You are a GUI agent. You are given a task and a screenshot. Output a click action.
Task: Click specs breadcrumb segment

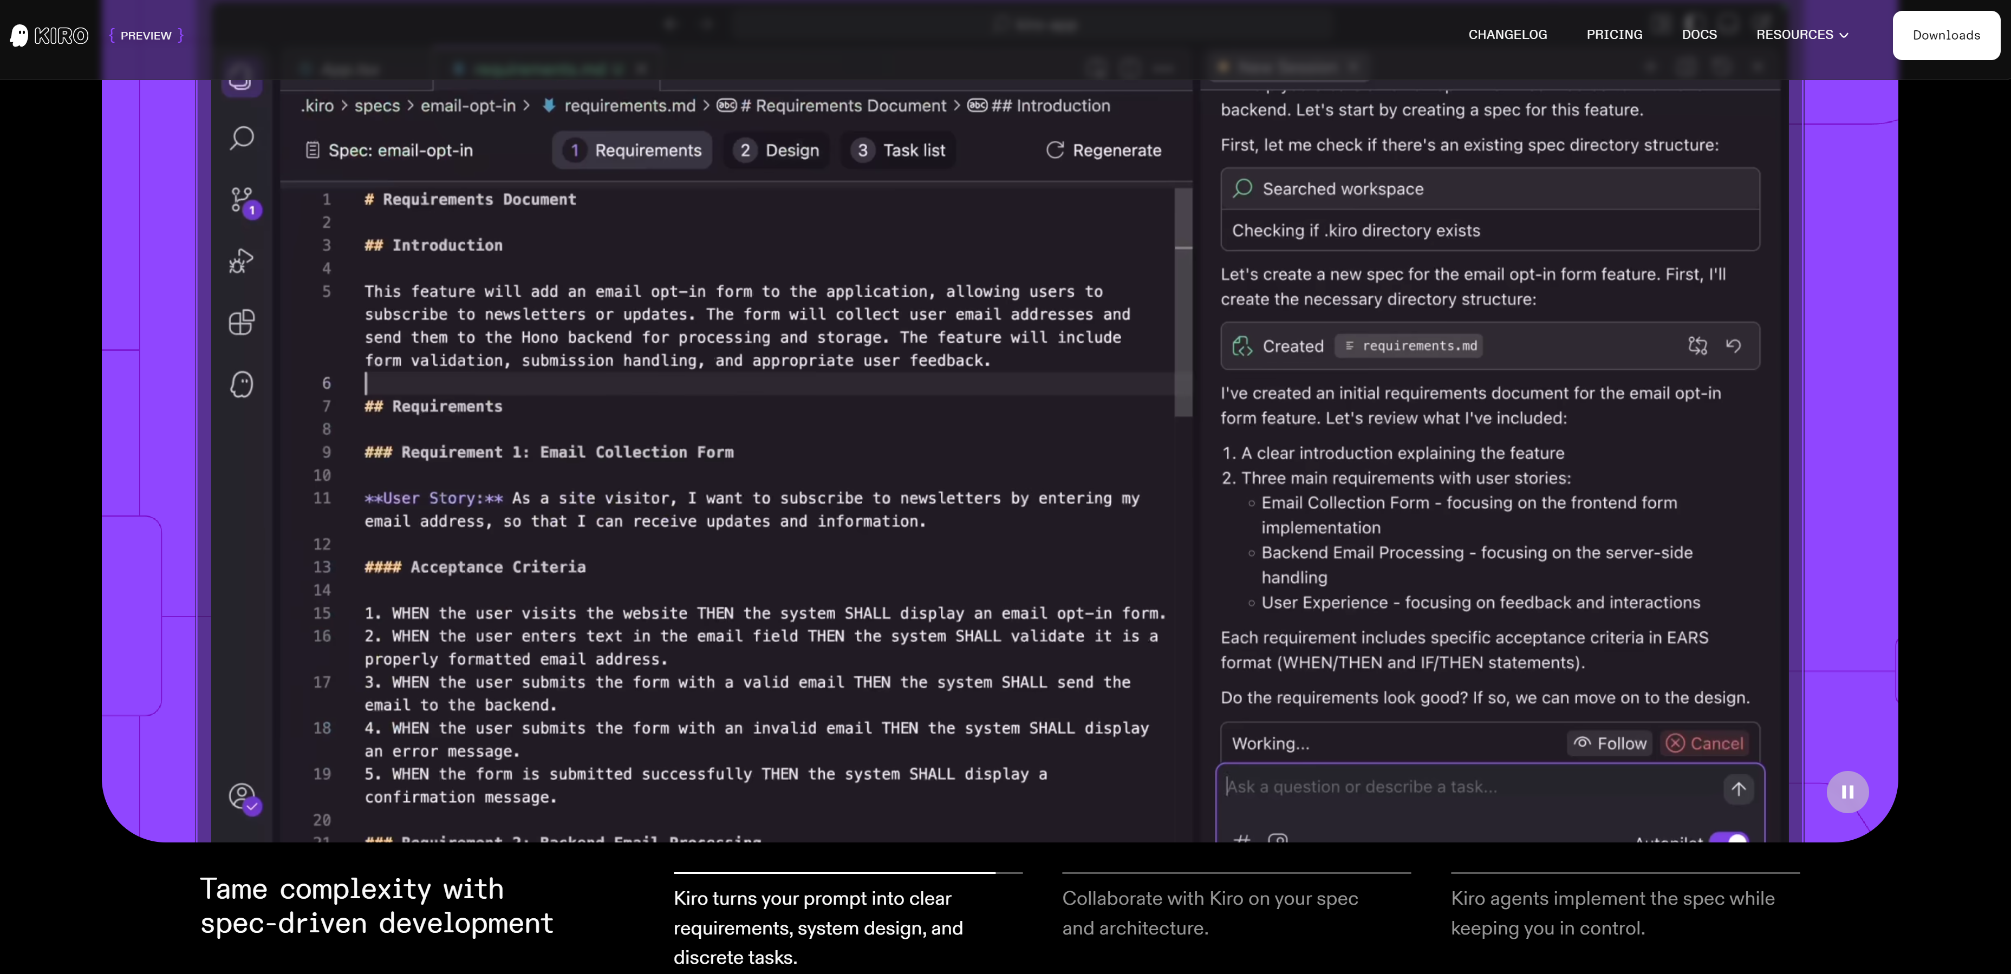377,106
